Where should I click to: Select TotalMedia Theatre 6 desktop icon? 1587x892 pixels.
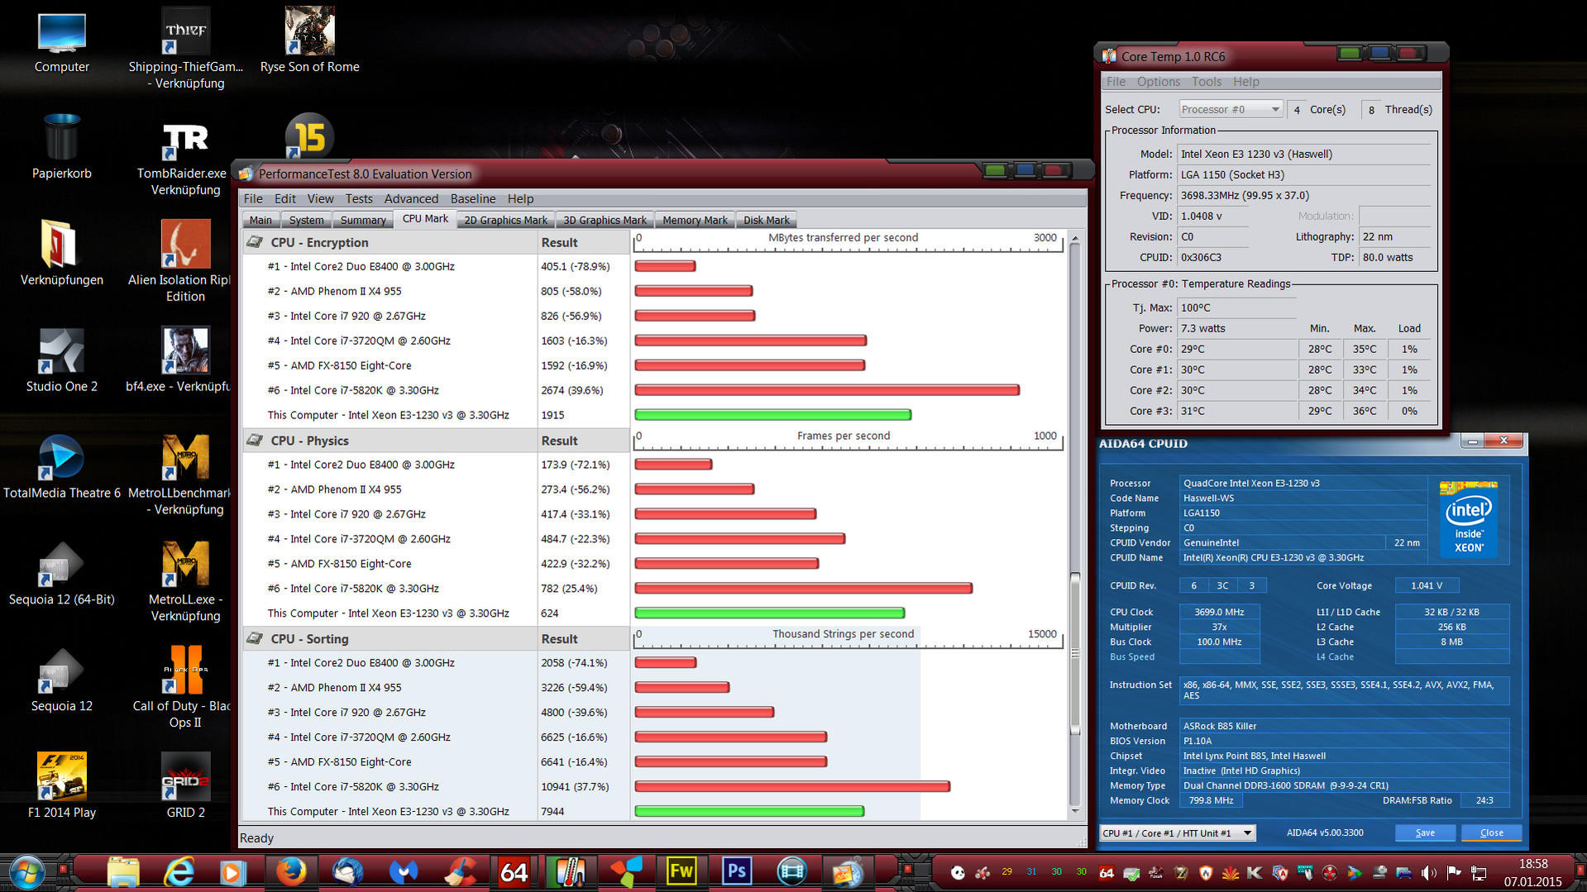coord(61,468)
